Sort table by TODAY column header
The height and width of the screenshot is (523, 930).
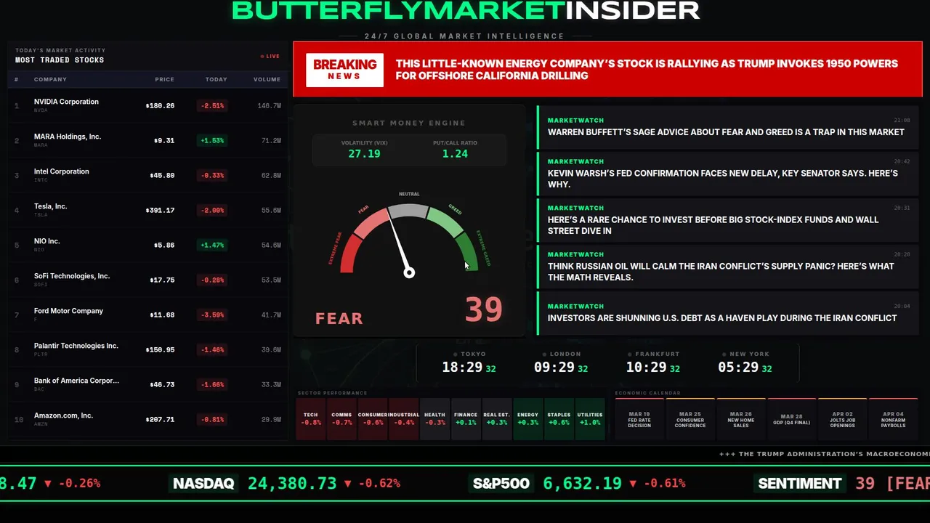click(x=216, y=79)
